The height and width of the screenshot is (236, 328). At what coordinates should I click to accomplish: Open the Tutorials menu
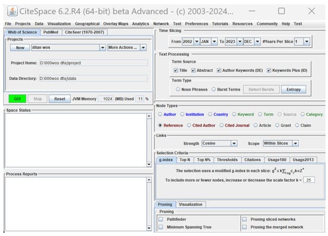coord(220,24)
